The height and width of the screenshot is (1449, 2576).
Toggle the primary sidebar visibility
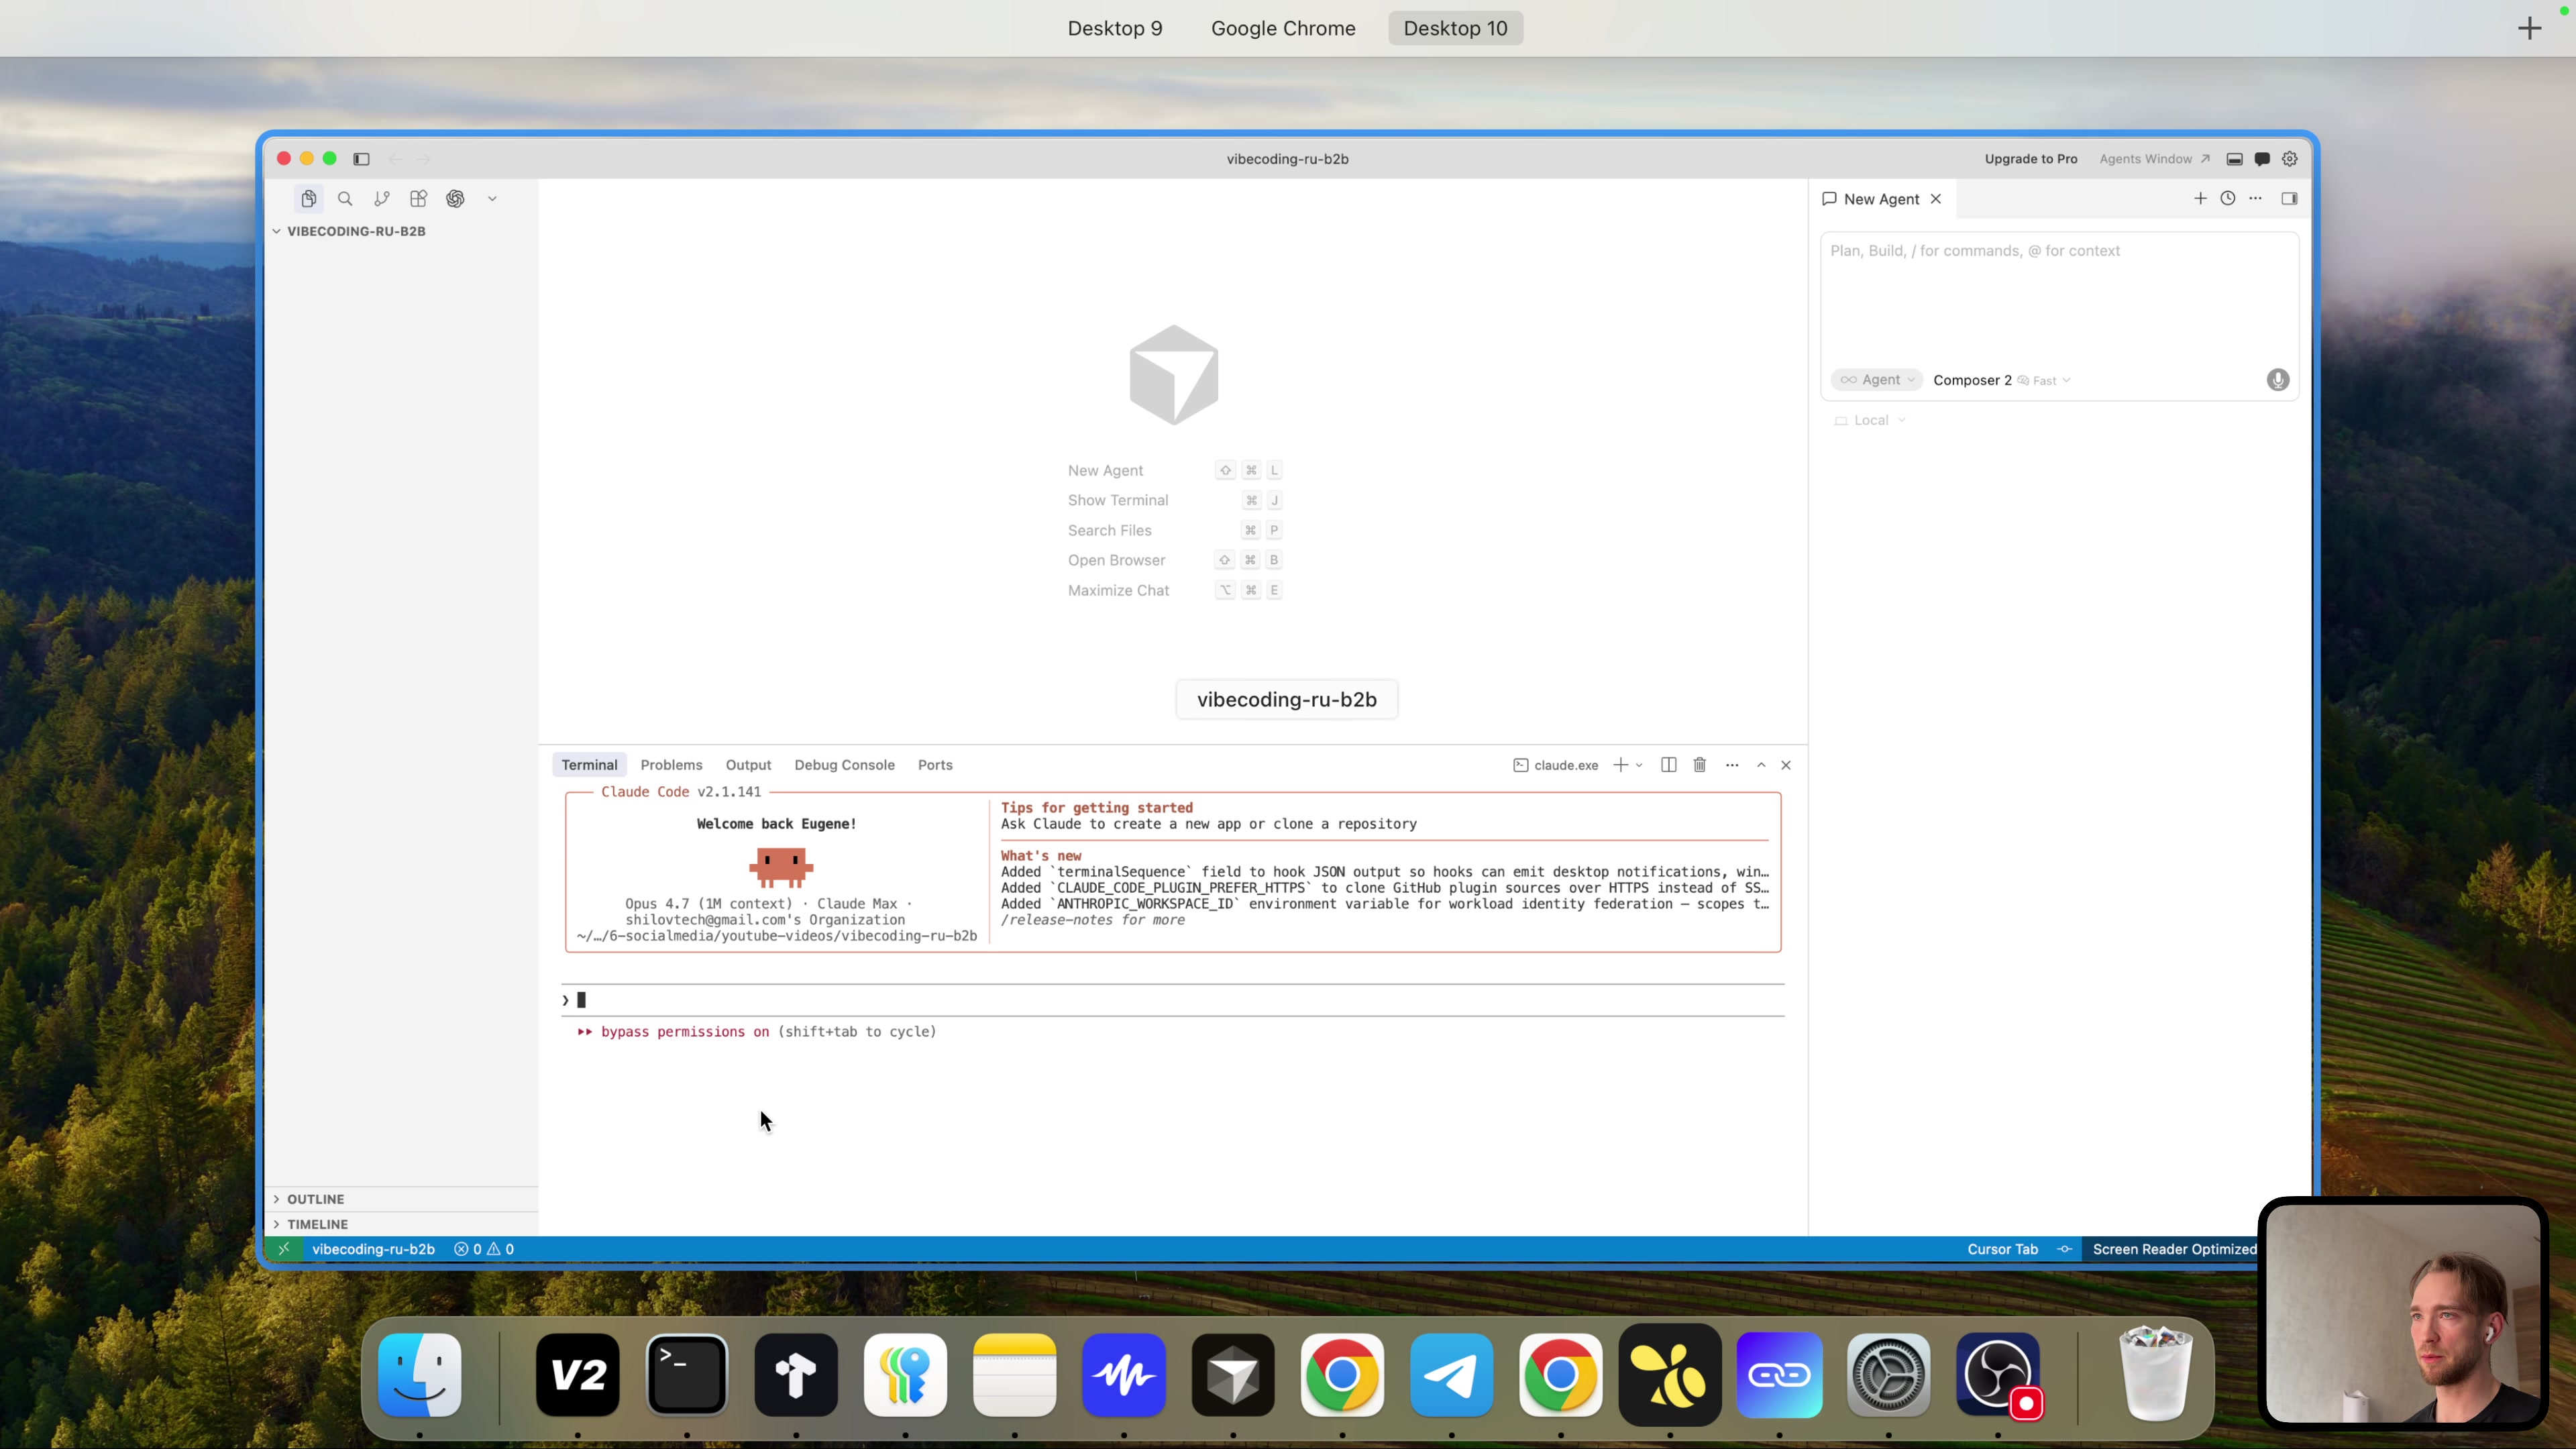(x=361, y=159)
